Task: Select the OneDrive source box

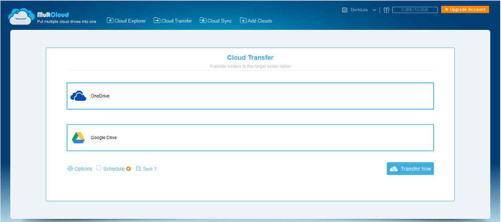Action: pos(250,96)
